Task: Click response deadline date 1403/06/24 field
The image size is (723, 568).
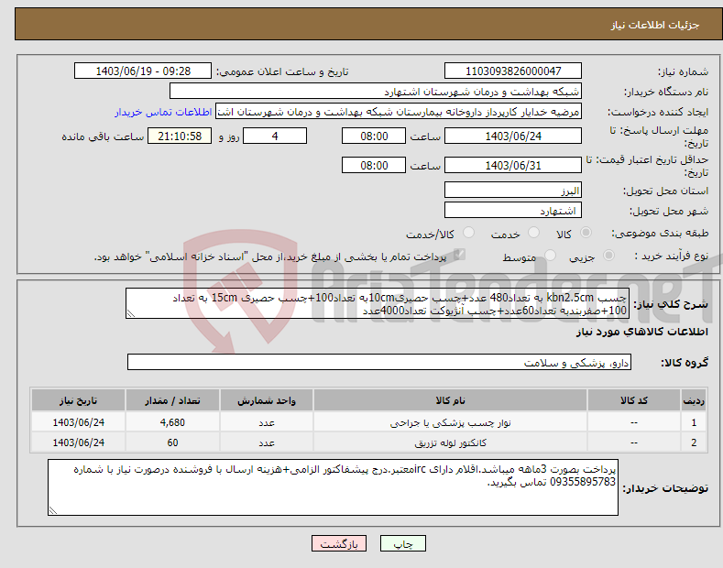Action: click(513, 136)
